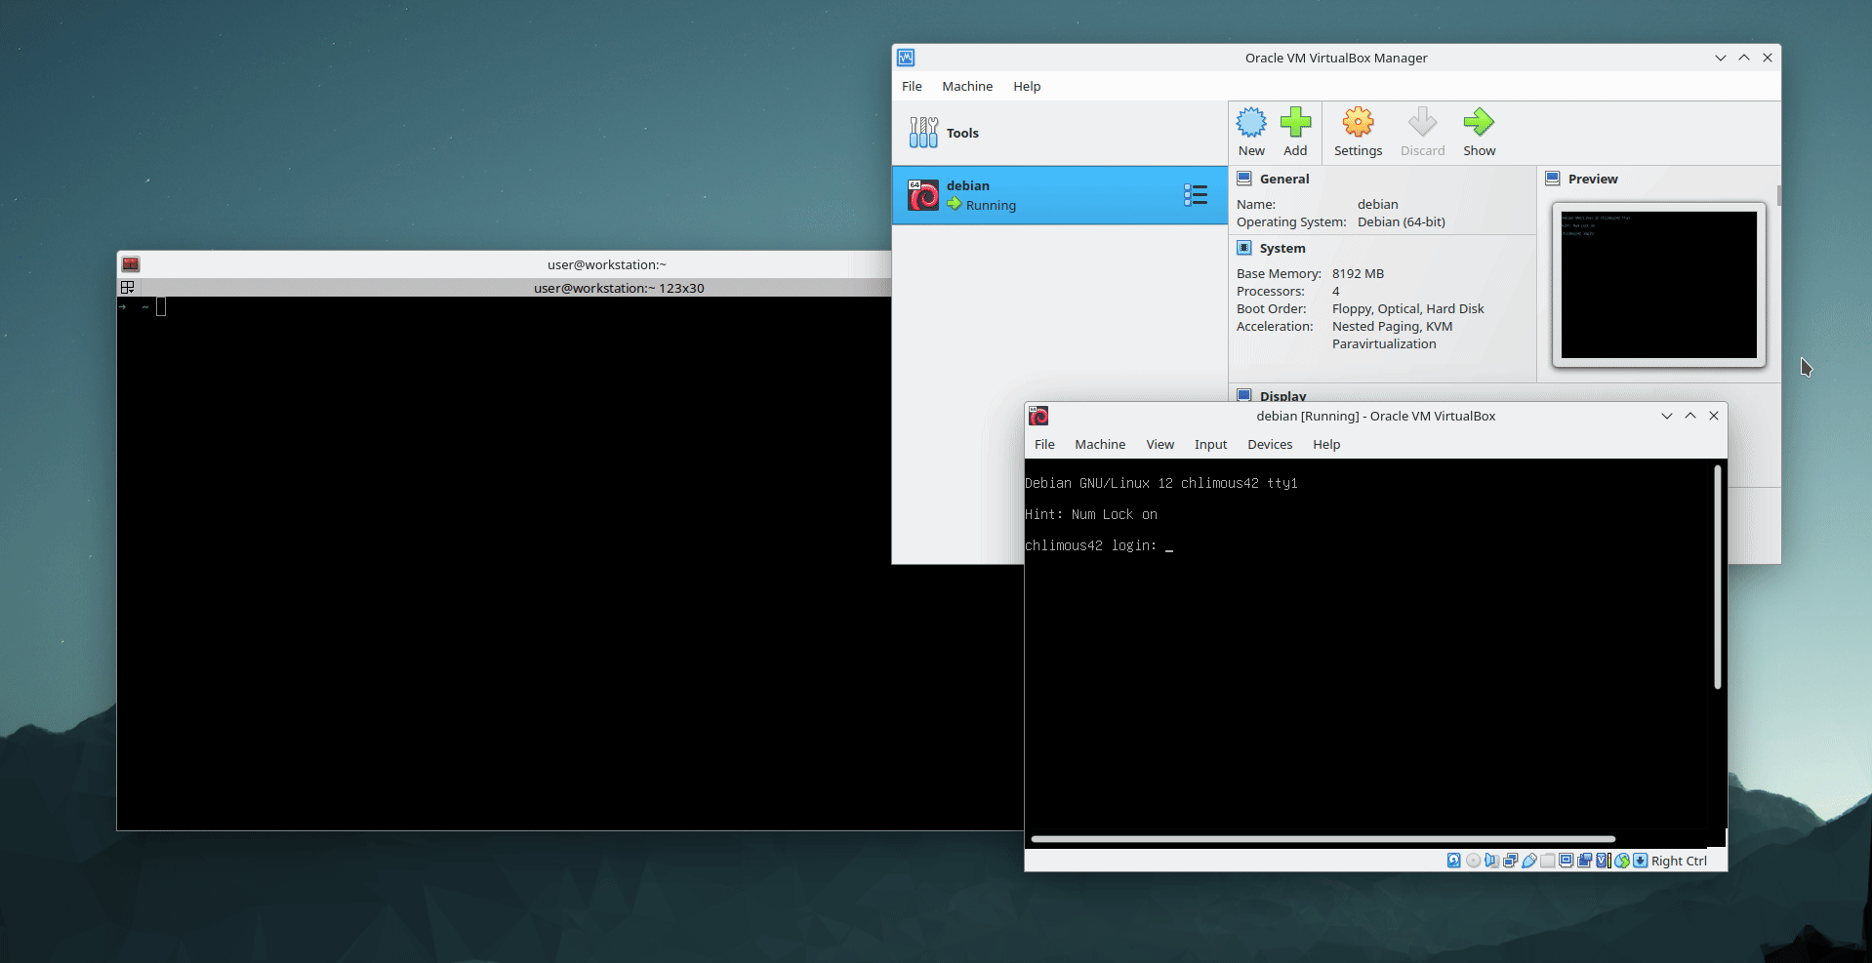
Task: Click the VM window vertical scrollbar
Action: pyautogui.click(x=1718, y=578)
